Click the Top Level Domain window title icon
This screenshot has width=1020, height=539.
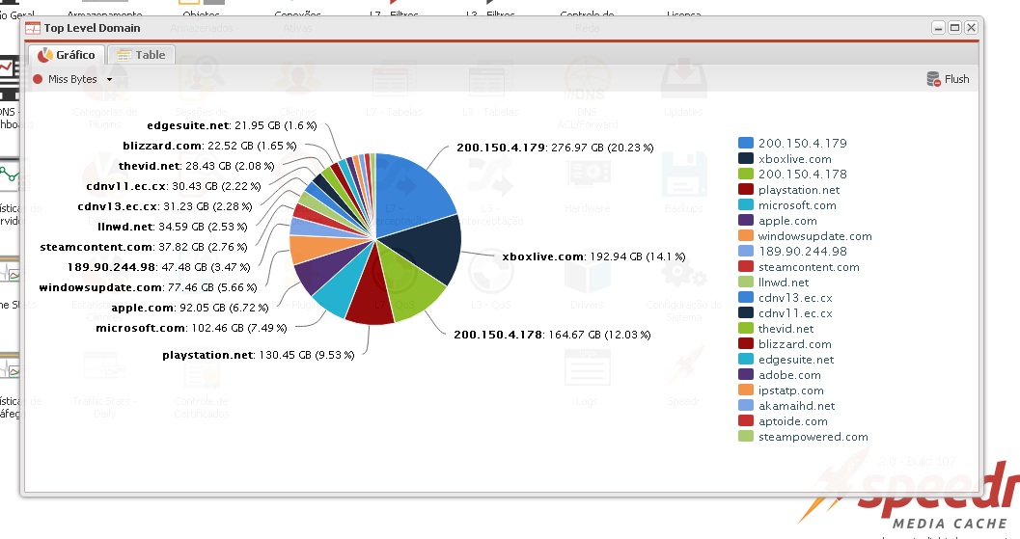[33, 28]
